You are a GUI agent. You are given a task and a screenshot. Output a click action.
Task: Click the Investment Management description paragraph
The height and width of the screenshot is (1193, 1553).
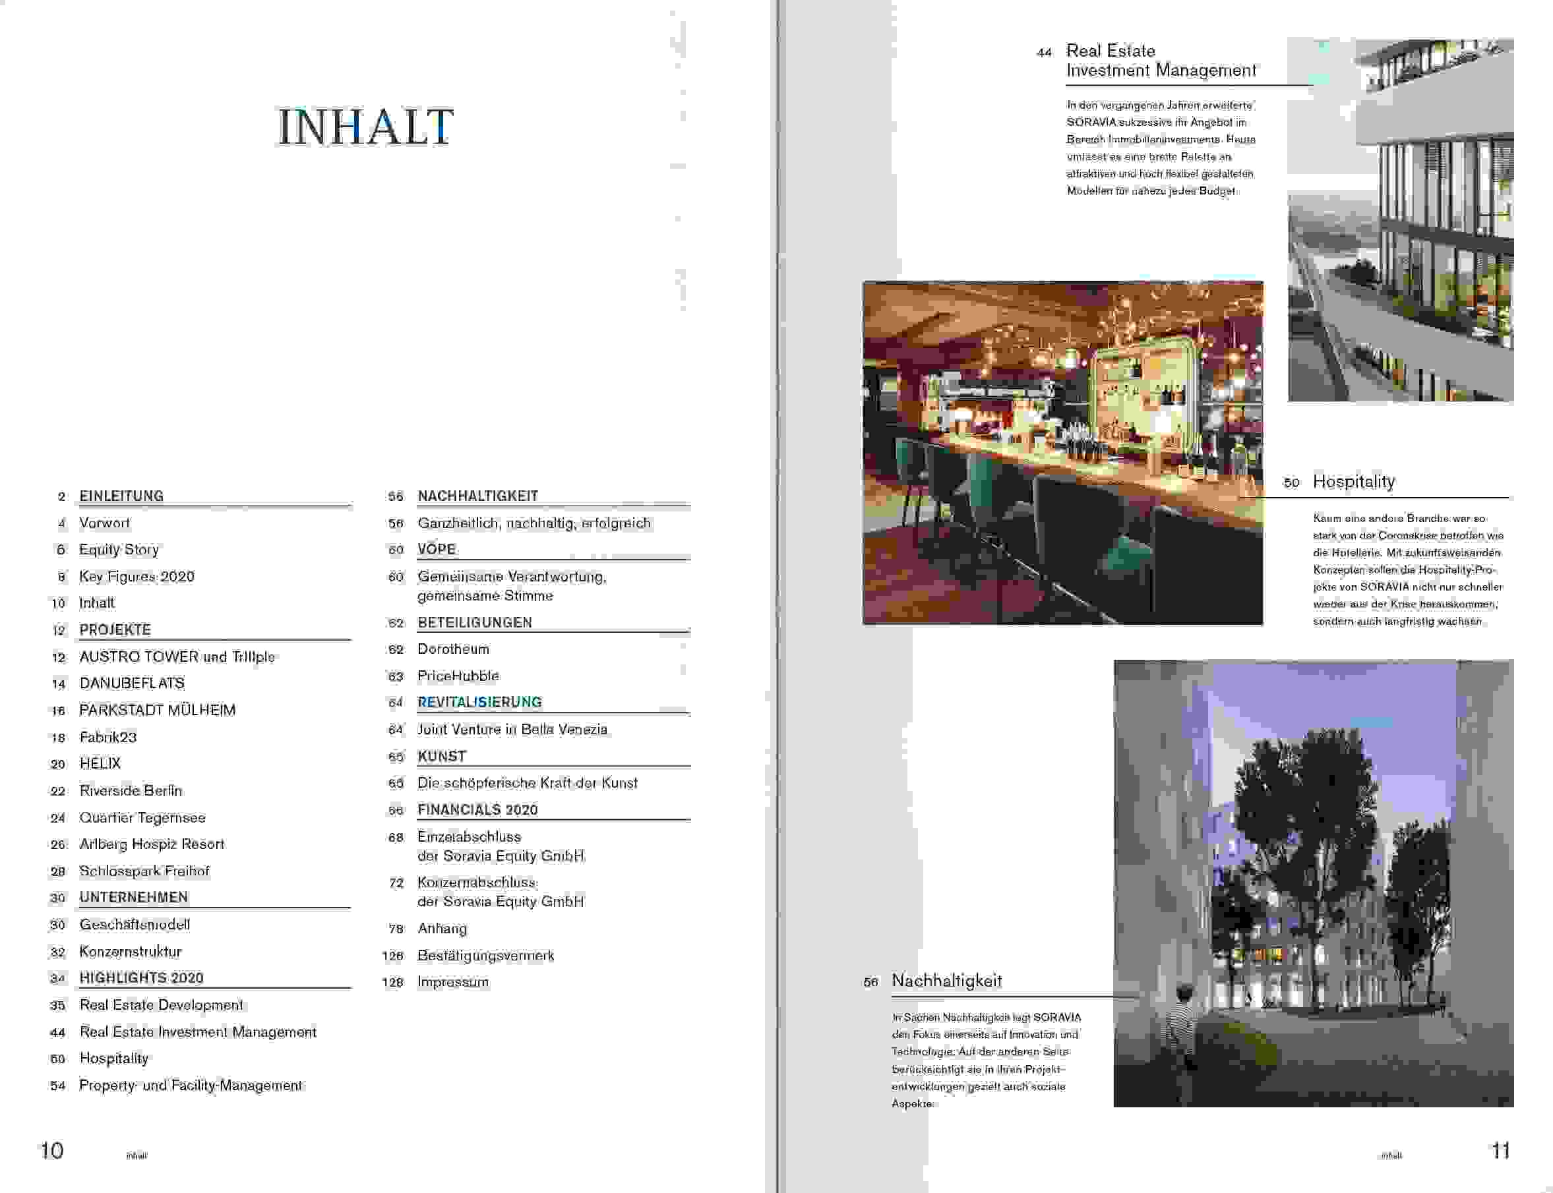pyautogui.click(x=1161, y=148)
